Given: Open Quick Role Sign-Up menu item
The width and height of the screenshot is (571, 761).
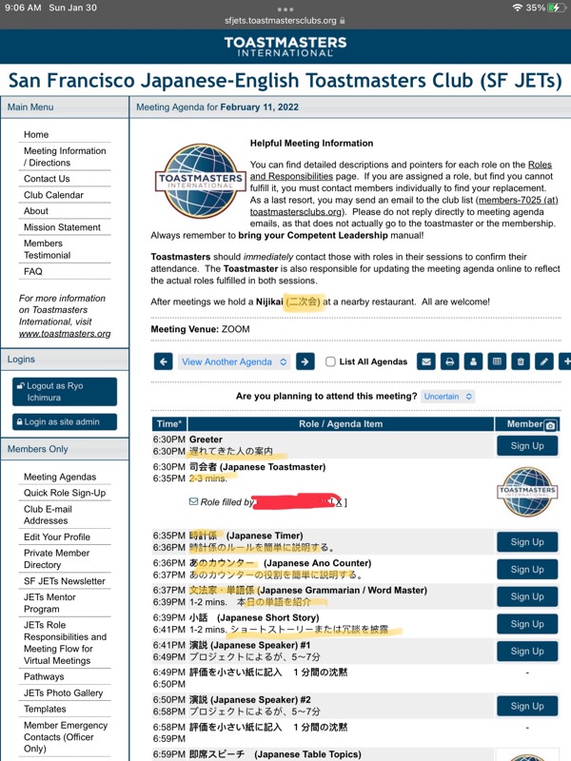Looking at the screenshot, I should pyautogui.click(x=65, y=493).
